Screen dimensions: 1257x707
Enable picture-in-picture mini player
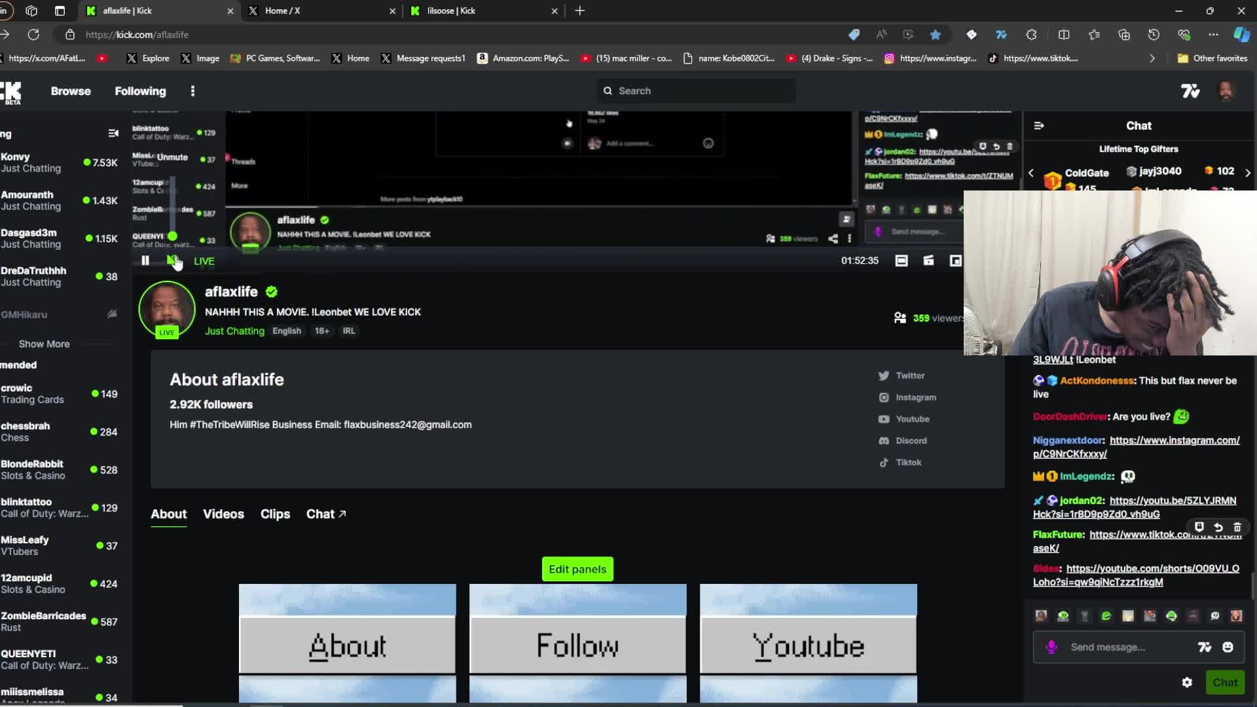click(955, 261)
